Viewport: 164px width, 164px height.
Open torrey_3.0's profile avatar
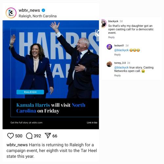click(x=109, y=64)
